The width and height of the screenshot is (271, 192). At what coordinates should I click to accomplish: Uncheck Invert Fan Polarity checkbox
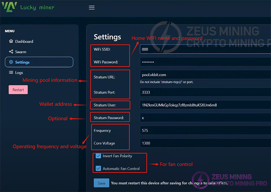98,156
